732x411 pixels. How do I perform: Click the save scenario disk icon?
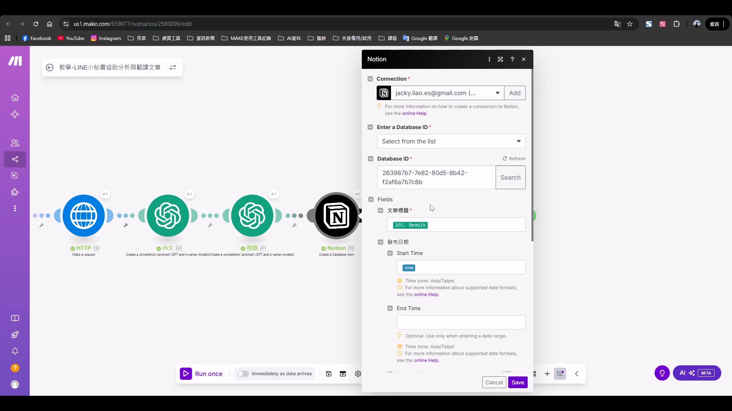coord(329,374)
